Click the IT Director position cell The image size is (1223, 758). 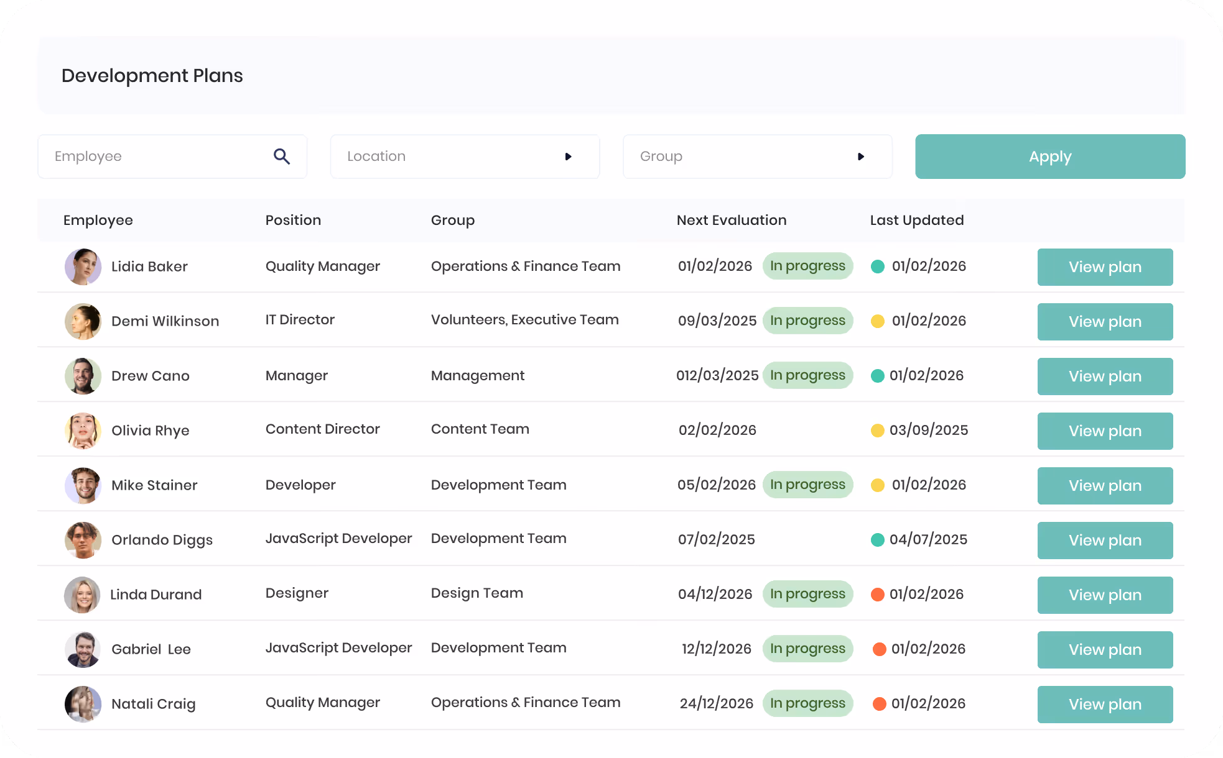[x=300, y=320]
